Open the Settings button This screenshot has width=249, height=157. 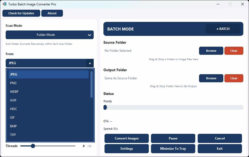127,149
